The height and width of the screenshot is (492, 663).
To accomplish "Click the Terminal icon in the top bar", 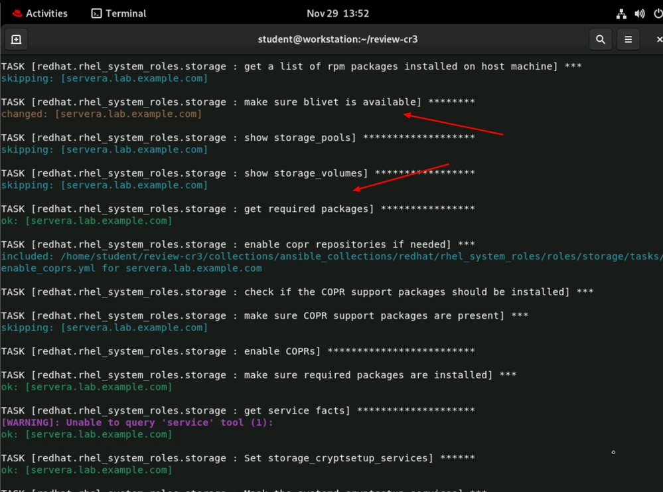I will pyautogui.click(x=97, y=13).
